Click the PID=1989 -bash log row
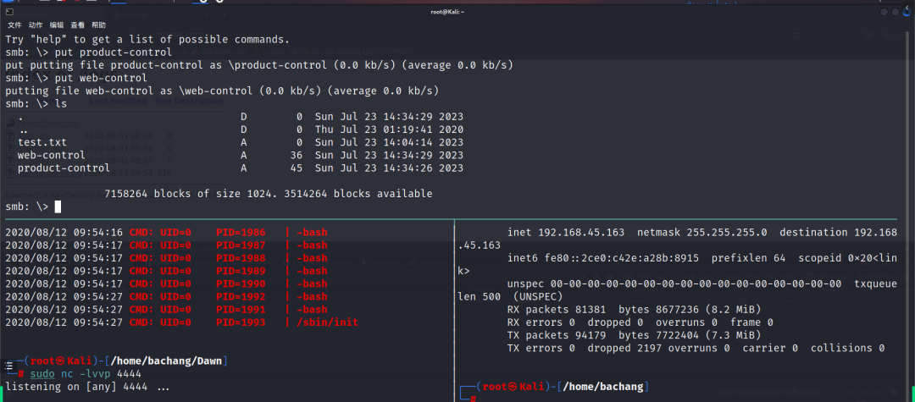 (x=166, y=271)
